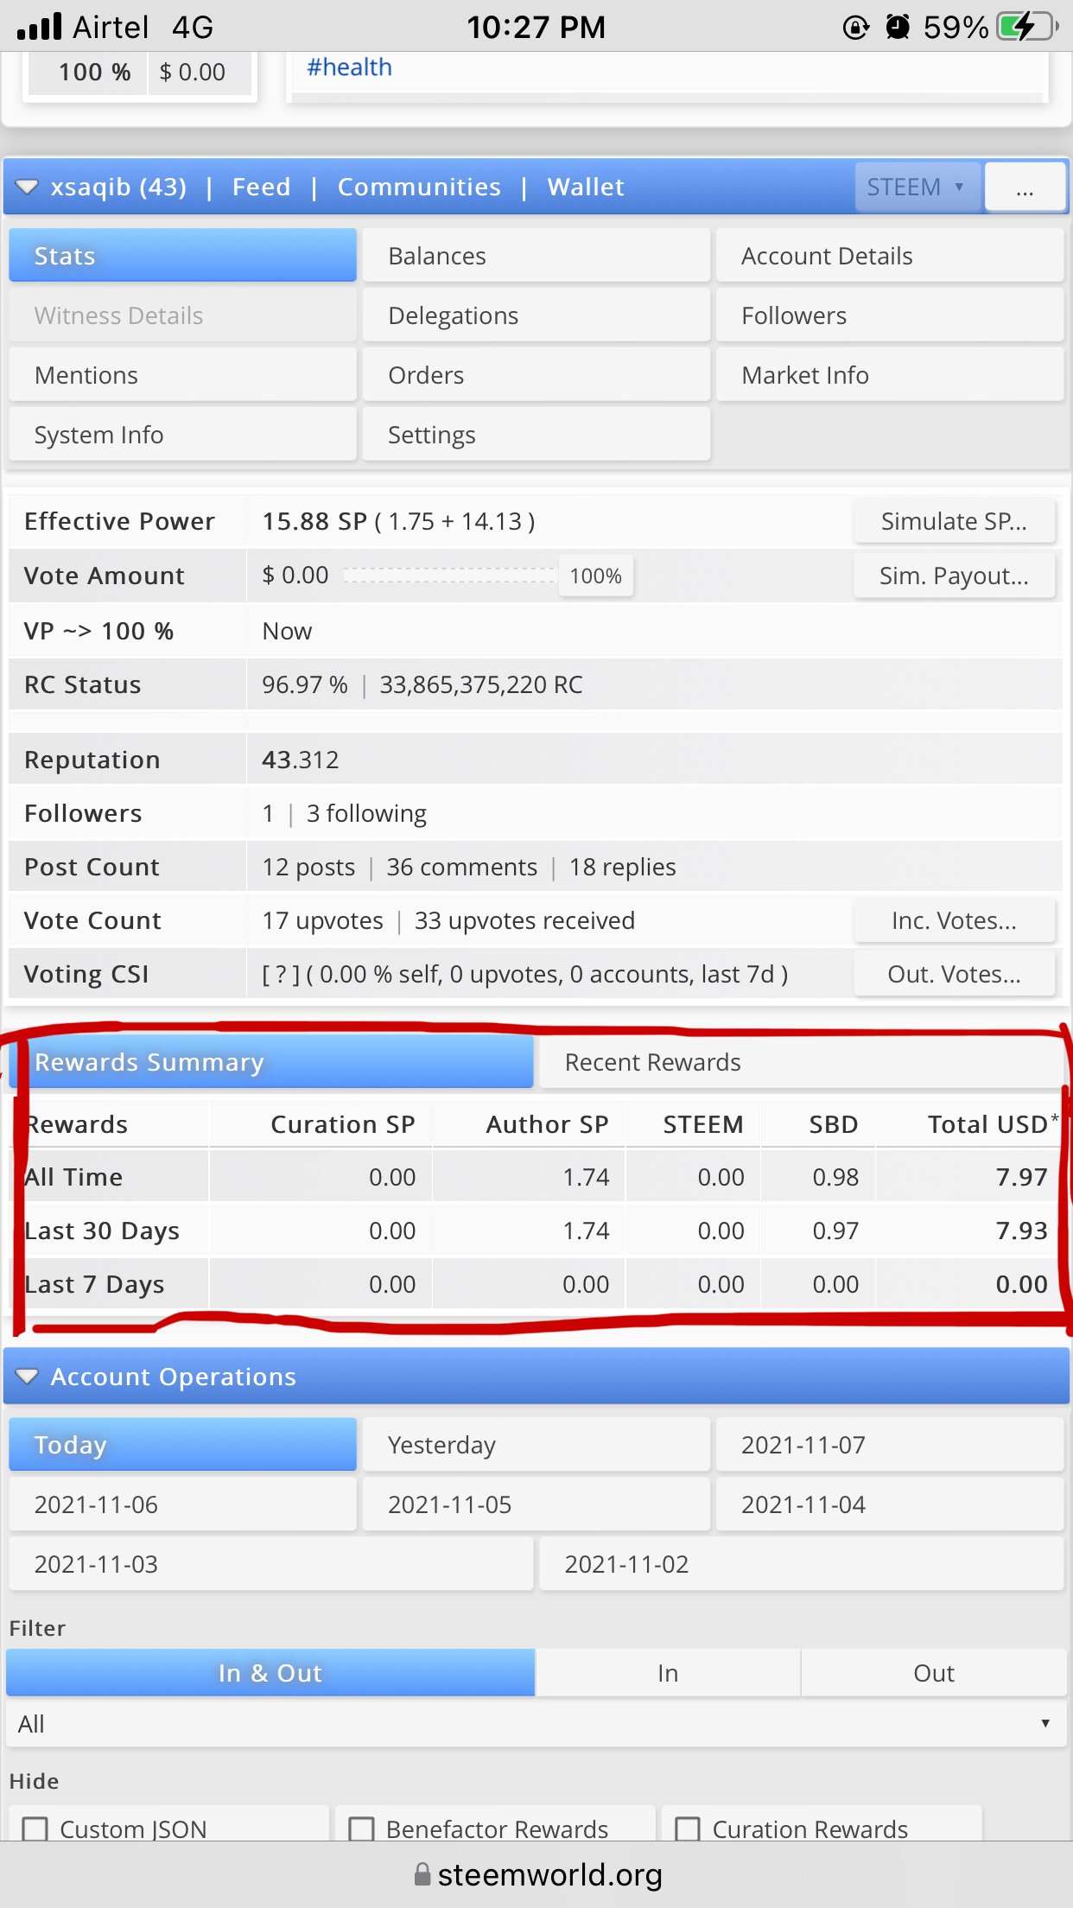Select the '7.93' Last 30 Days total
This screenshot has width=1073, height=1908.
pyautogui.click(x=1021, y=1231)
